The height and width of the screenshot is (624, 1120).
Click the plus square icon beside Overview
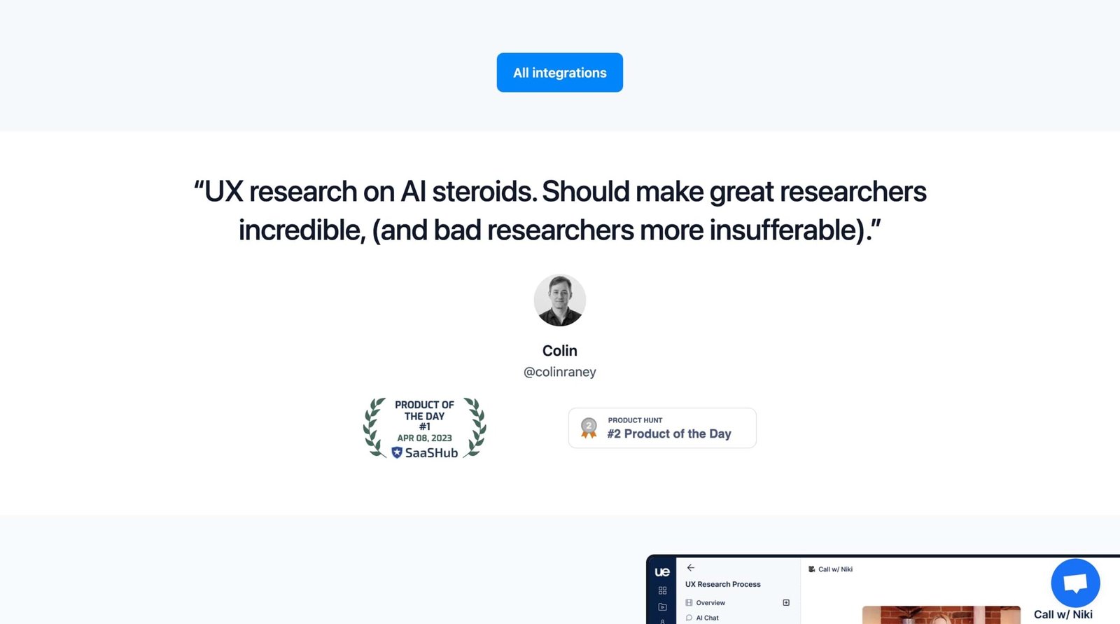(786, 603)
